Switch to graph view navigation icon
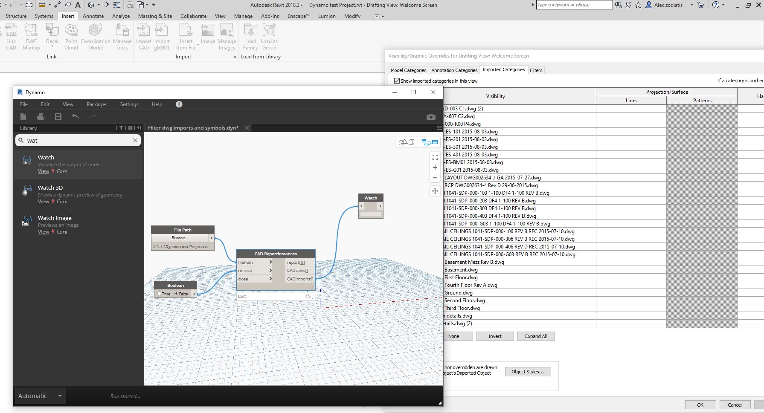 pyautogui.click(x=430, y=142)
